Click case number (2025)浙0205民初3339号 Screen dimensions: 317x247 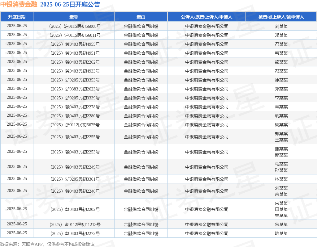[75, 98]
